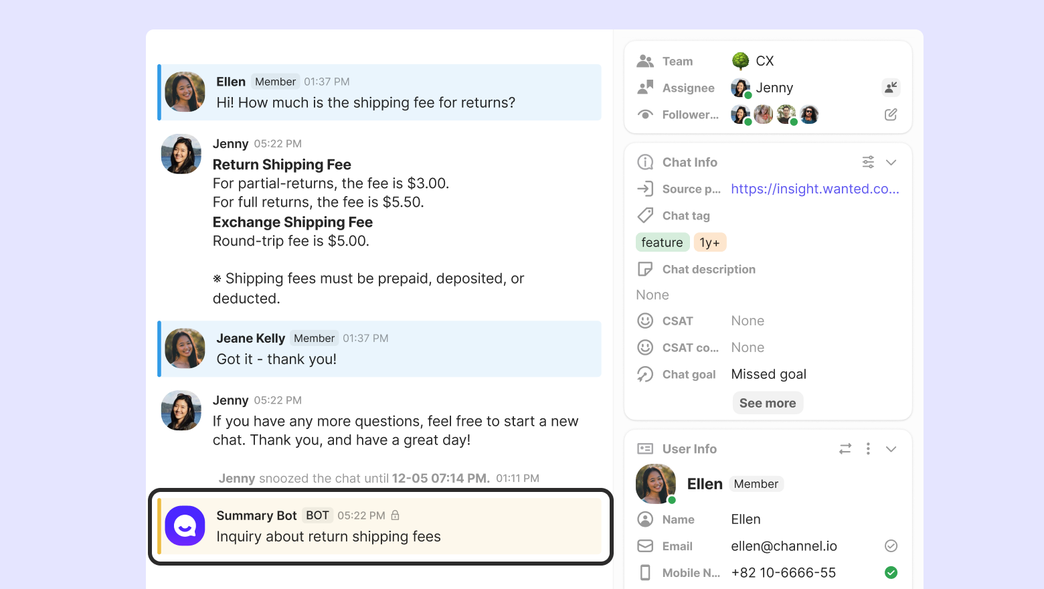Screen dimensions: 1044x589
Task: Click the lock icon on Summary Bot message
Action: click(396, 515)
